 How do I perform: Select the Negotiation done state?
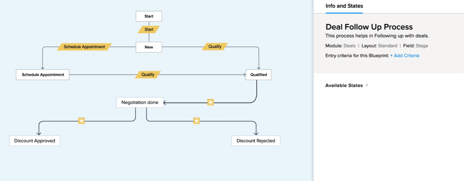140,102
